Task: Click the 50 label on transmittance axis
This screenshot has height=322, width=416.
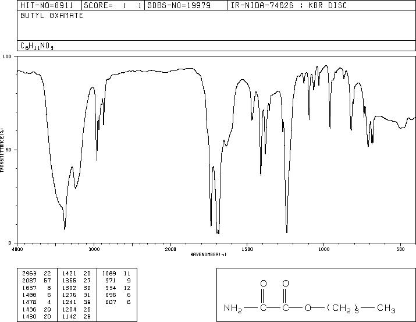Action: (x=9, y=150)
